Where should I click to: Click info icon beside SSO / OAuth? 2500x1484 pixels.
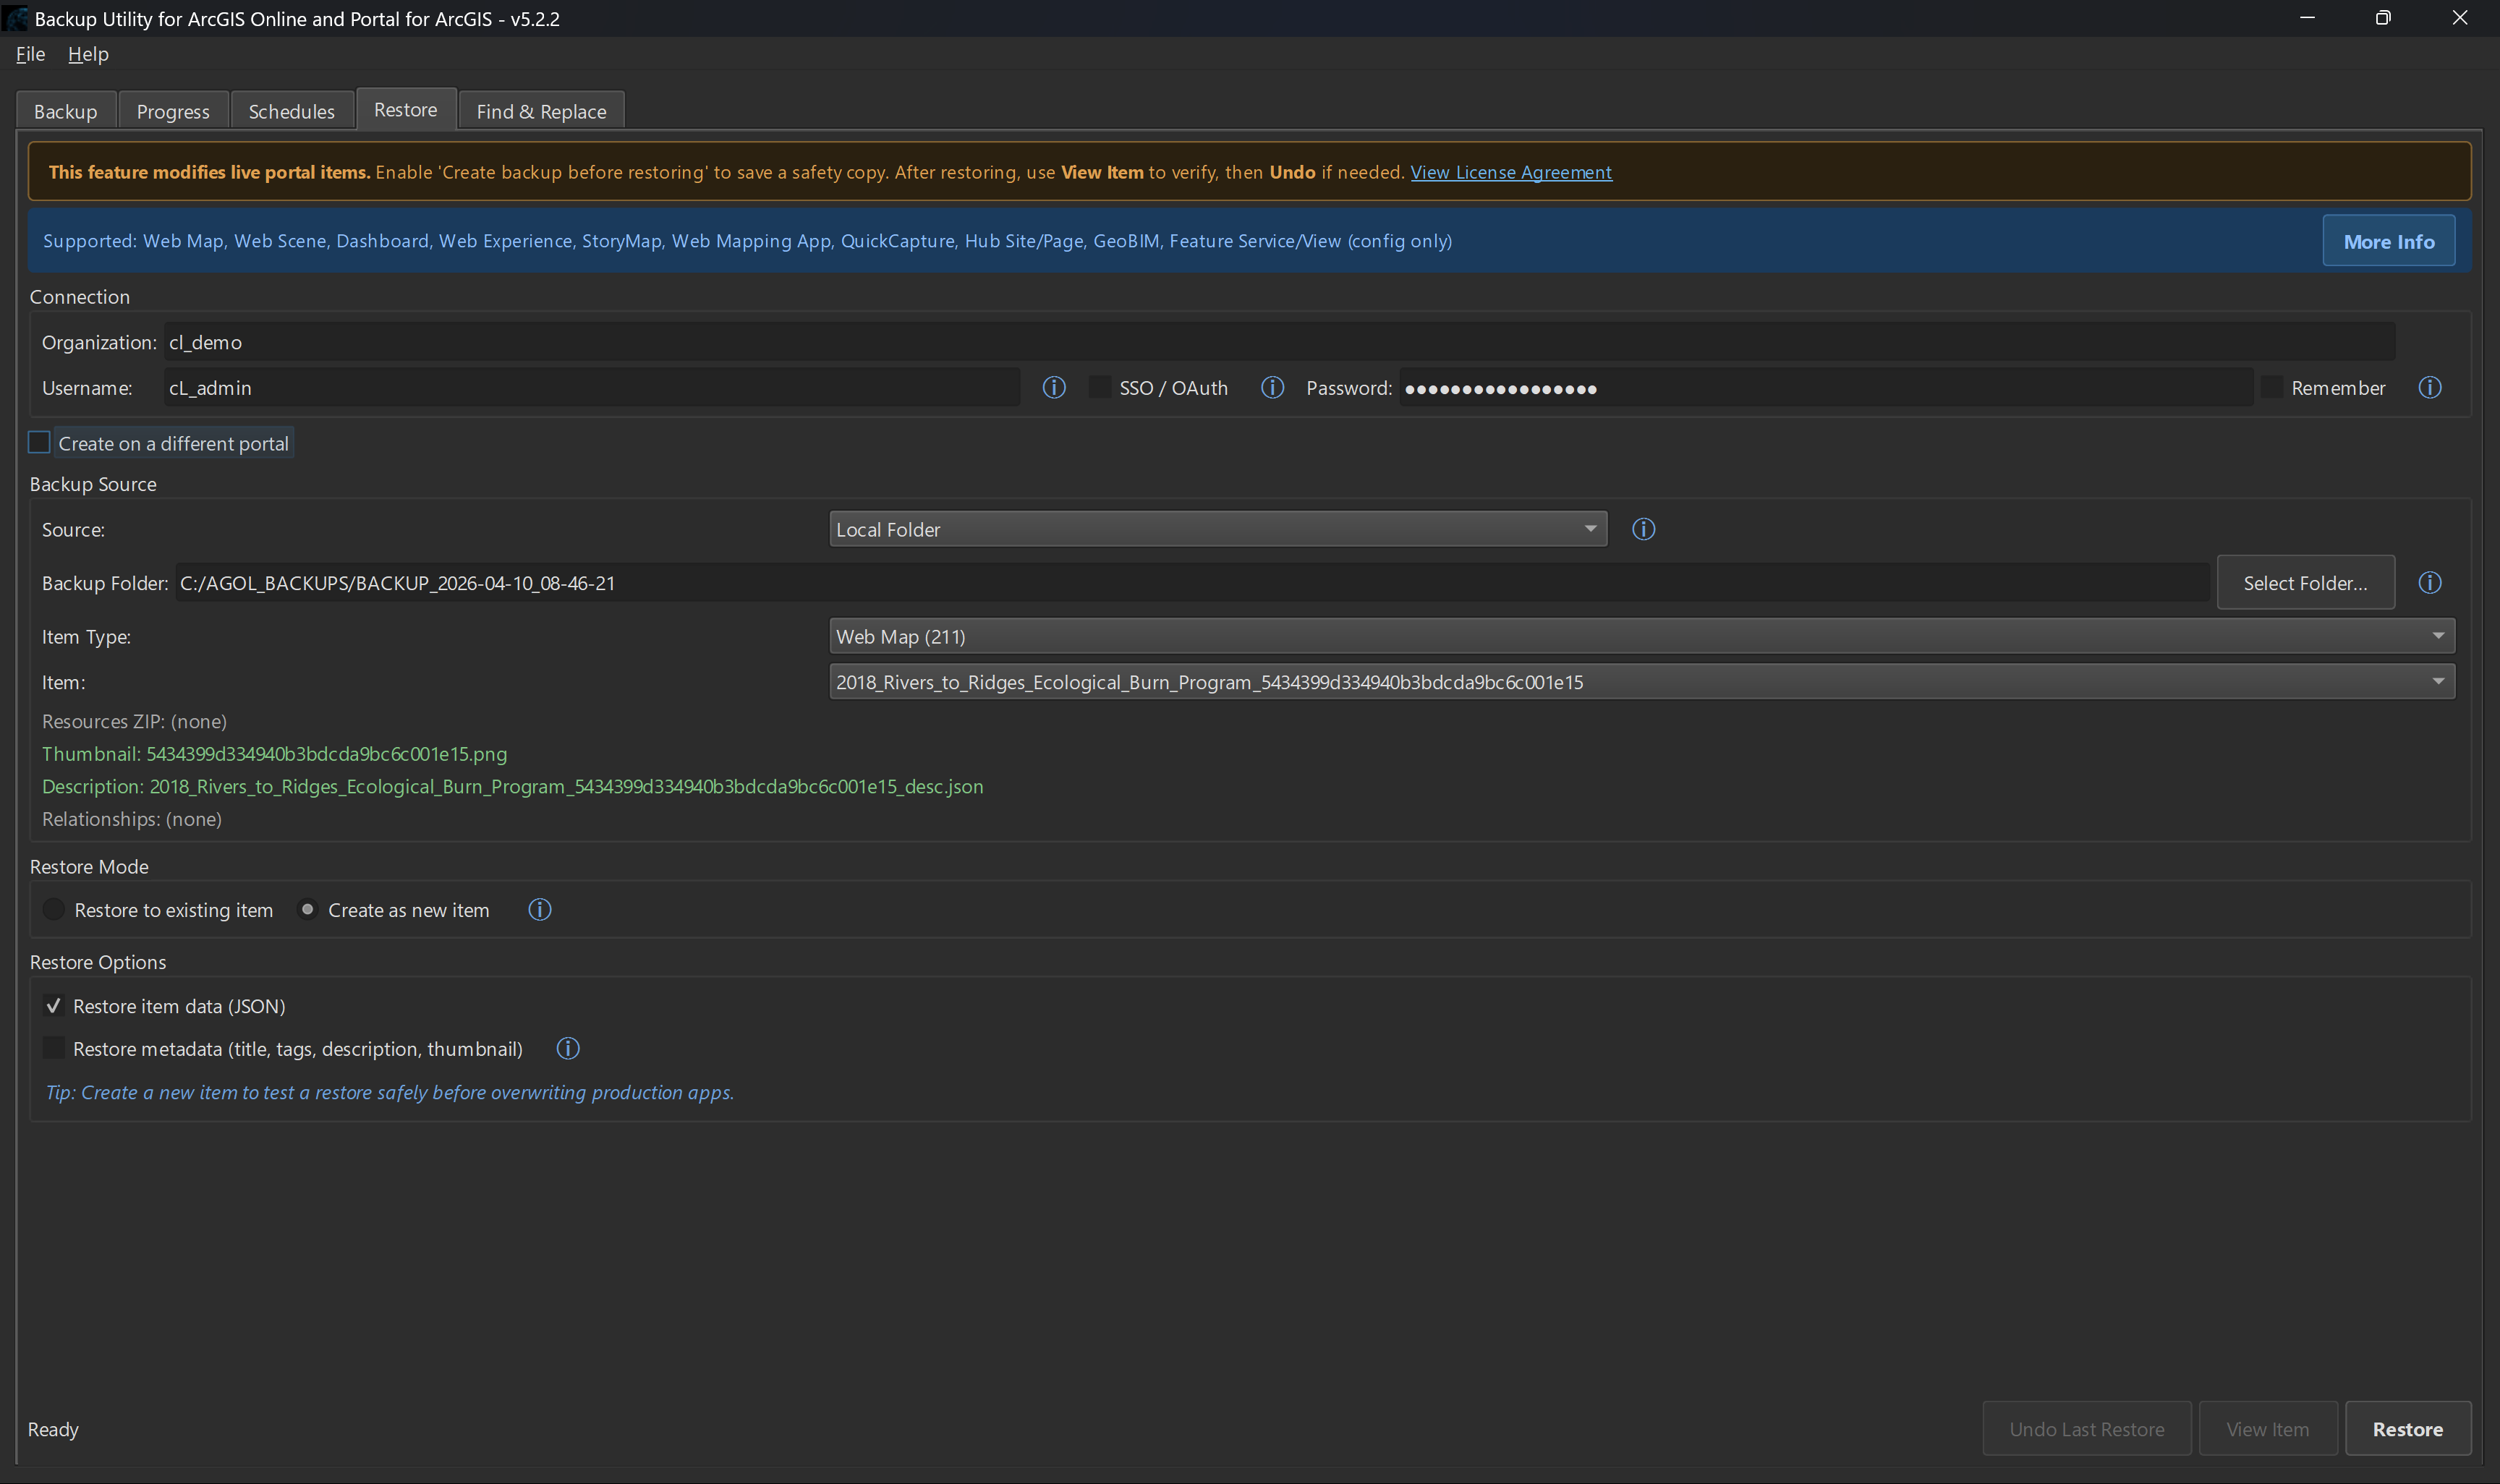pyautogui.click(x=1272, y=387)
